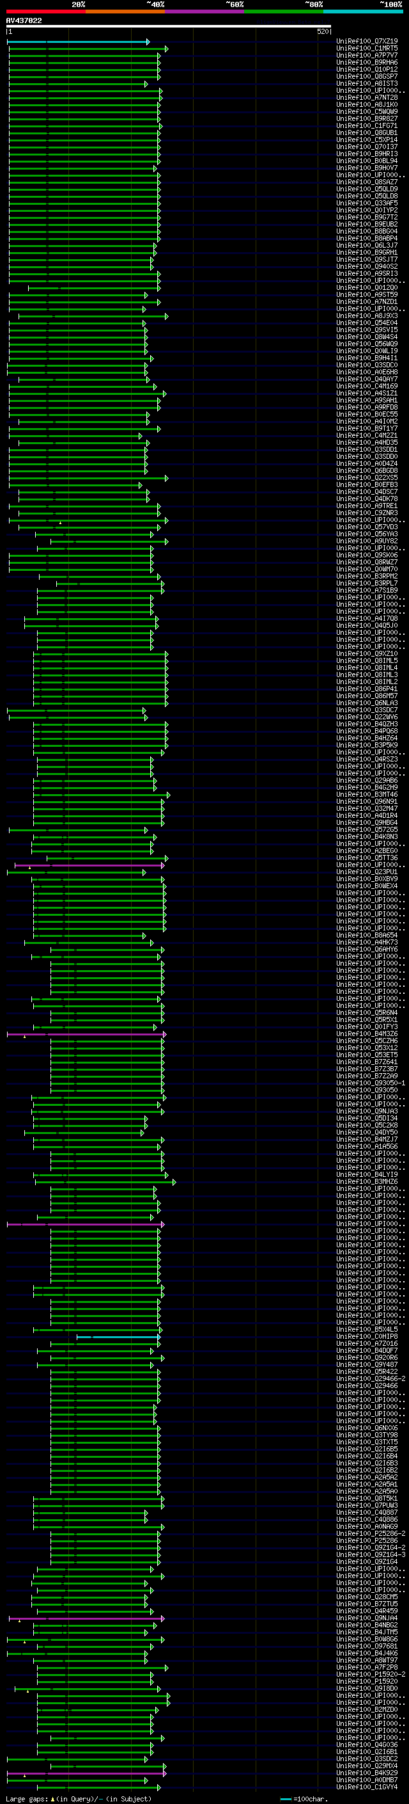The image size is (409, 1804).
Task: Select UniRef100_Q5R6N4 entry
Action: (x=367, y=1012)
